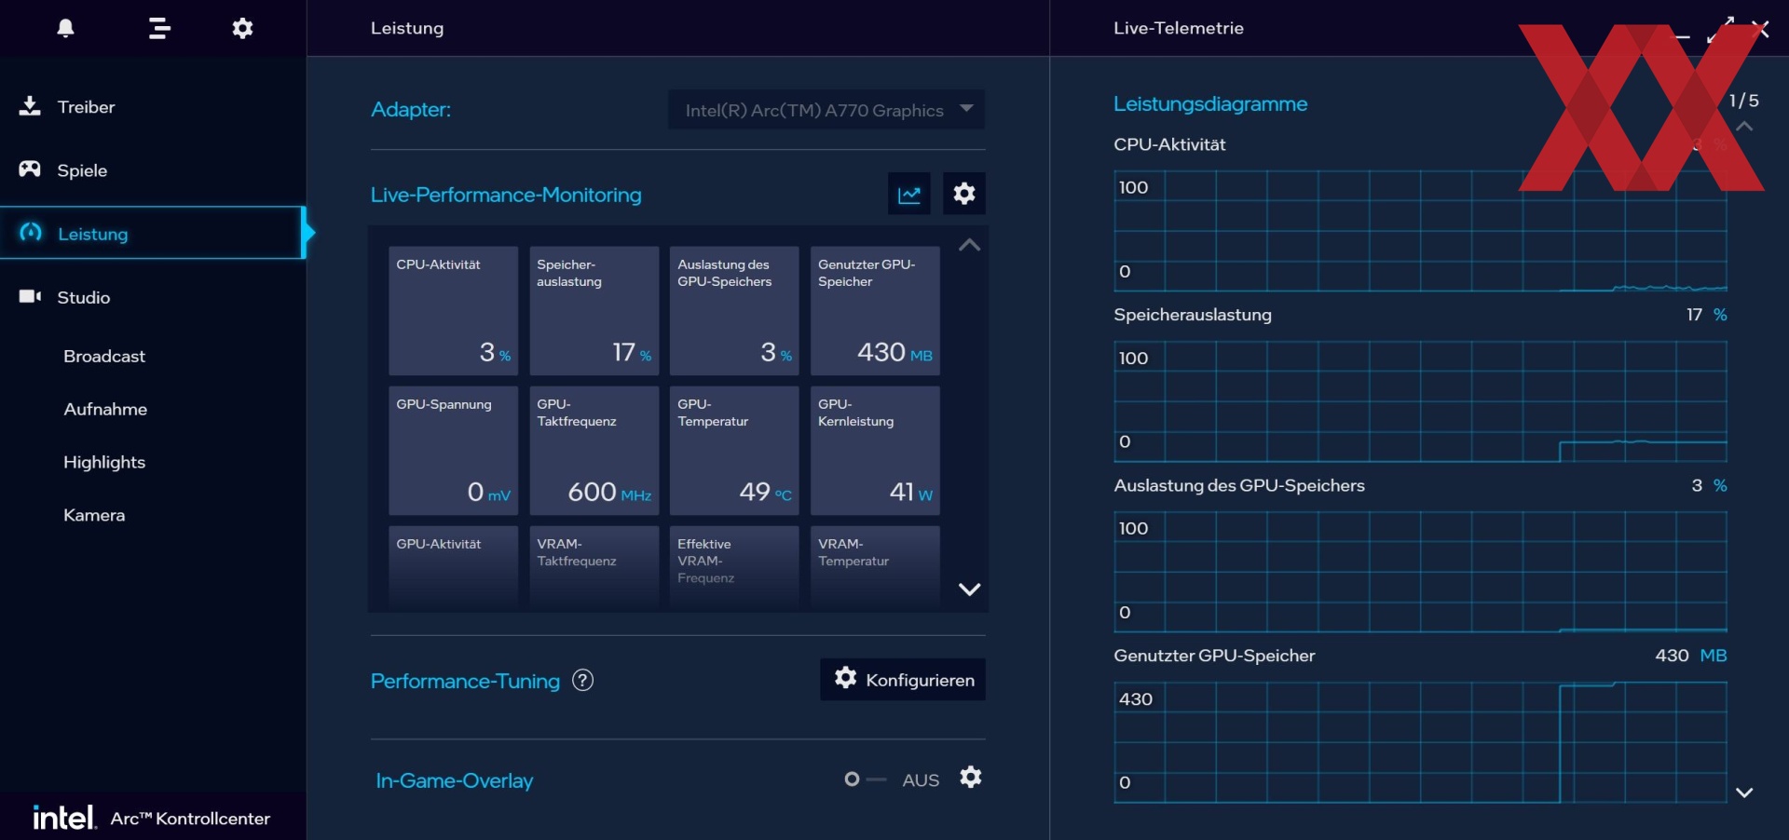The height and width of the screenshot is (840, 1789).
Task: Select the Effektive VRAM-Frequenz tile
Action: point(734,568)
